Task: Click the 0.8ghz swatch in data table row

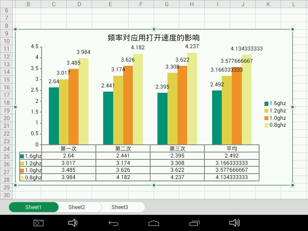Action: pos(22,178)
